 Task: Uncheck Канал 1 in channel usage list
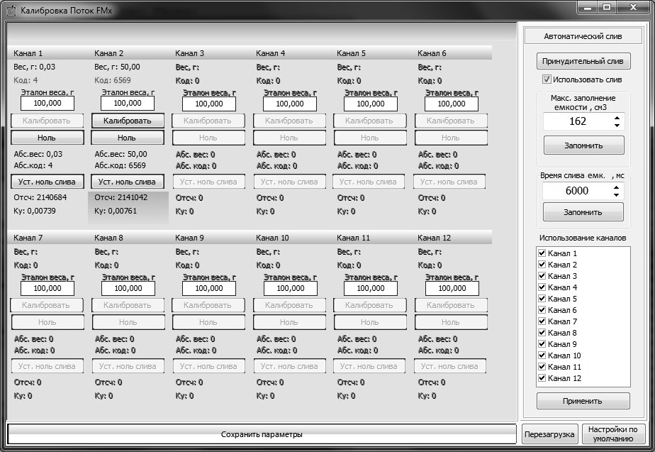coord(542,253)
